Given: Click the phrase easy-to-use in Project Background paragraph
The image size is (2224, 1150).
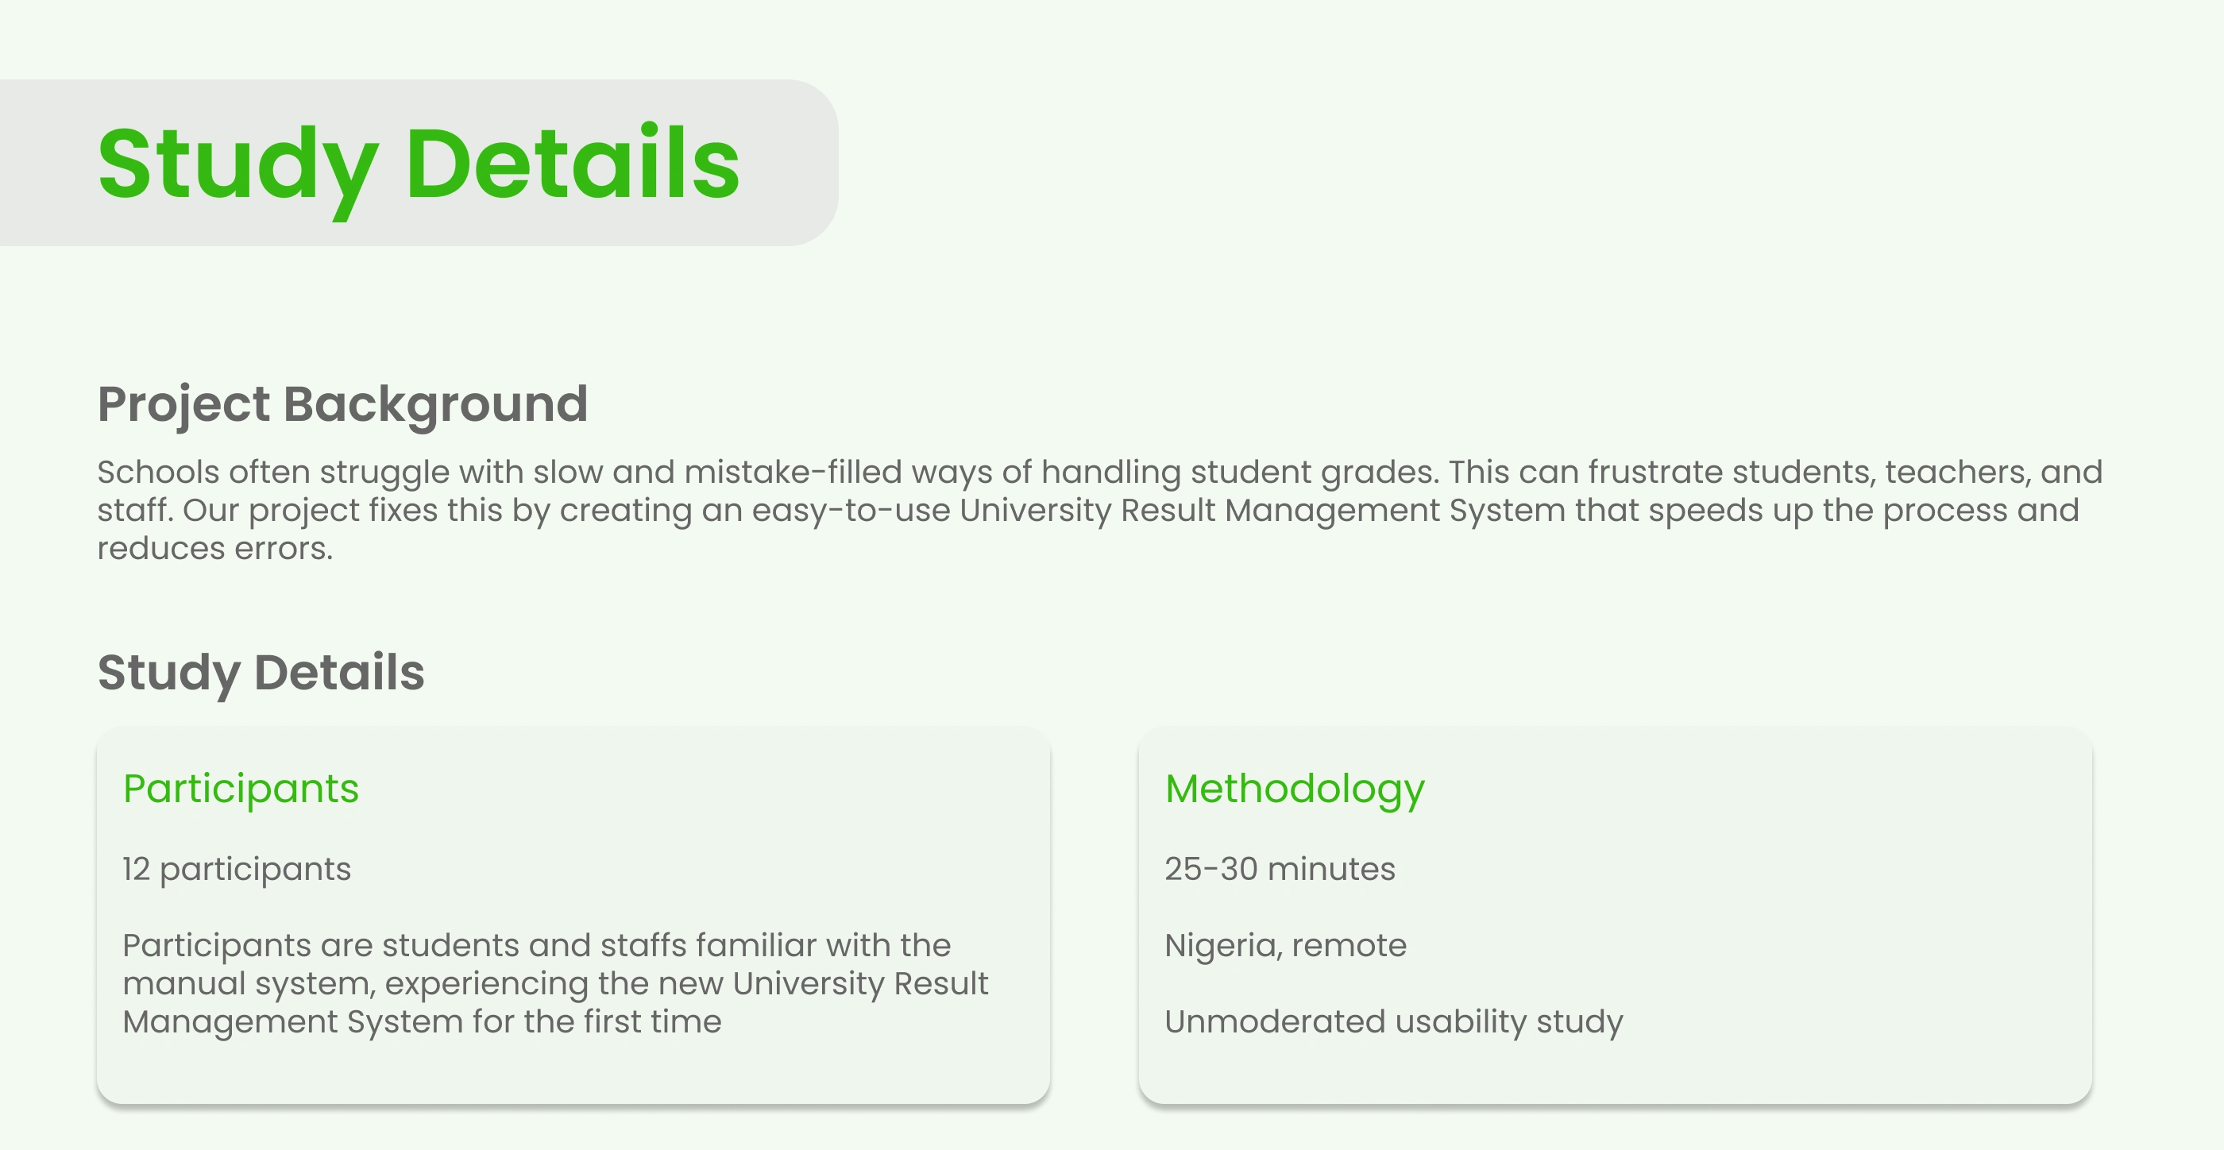Looking at the screenshot, I should pyautogui.click(x=851, y=510).
